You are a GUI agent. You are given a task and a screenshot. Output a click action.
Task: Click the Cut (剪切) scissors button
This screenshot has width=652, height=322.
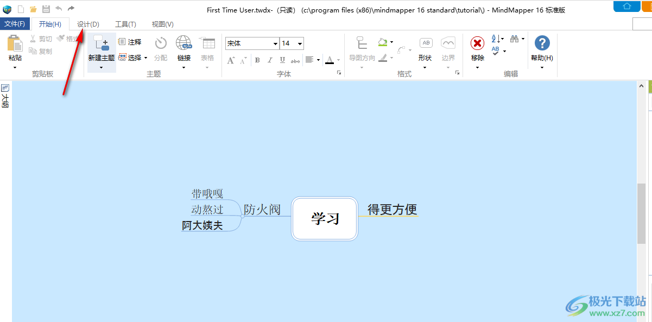[41, 39]
